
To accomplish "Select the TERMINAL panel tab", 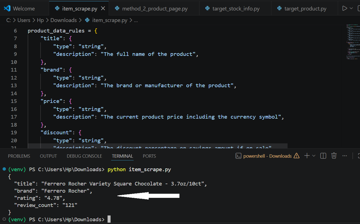I will (x=122, y=156).
